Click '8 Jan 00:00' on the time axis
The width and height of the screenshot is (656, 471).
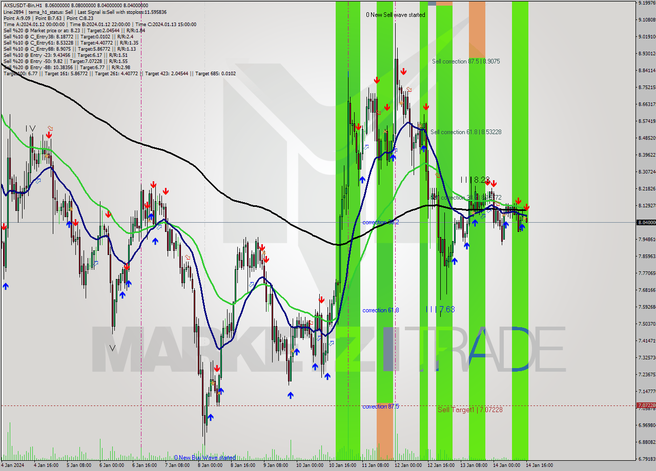point(210,465)
